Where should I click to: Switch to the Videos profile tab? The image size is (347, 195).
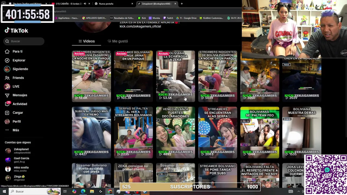coord(86,41)
